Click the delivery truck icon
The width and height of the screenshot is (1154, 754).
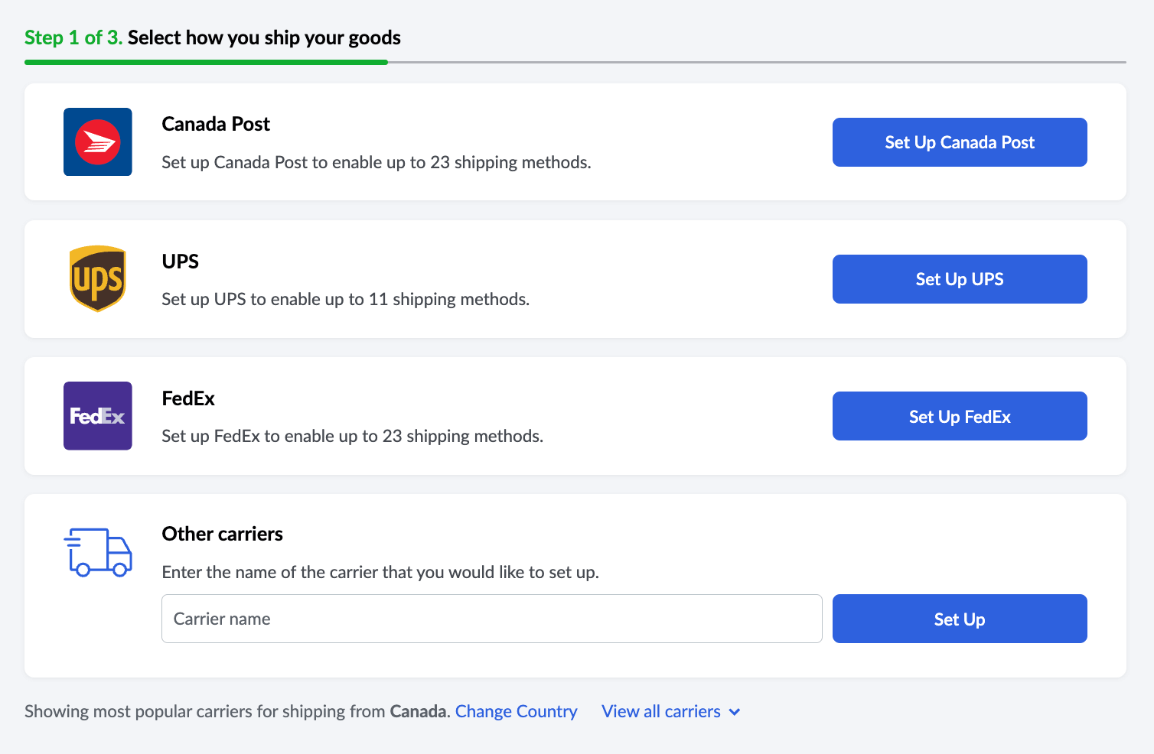98,552
